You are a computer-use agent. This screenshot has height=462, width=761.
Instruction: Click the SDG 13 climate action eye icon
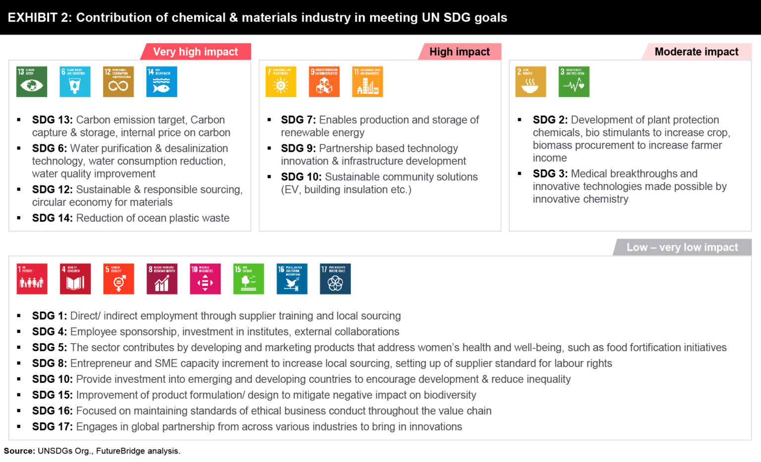click(x=32, y=82)
